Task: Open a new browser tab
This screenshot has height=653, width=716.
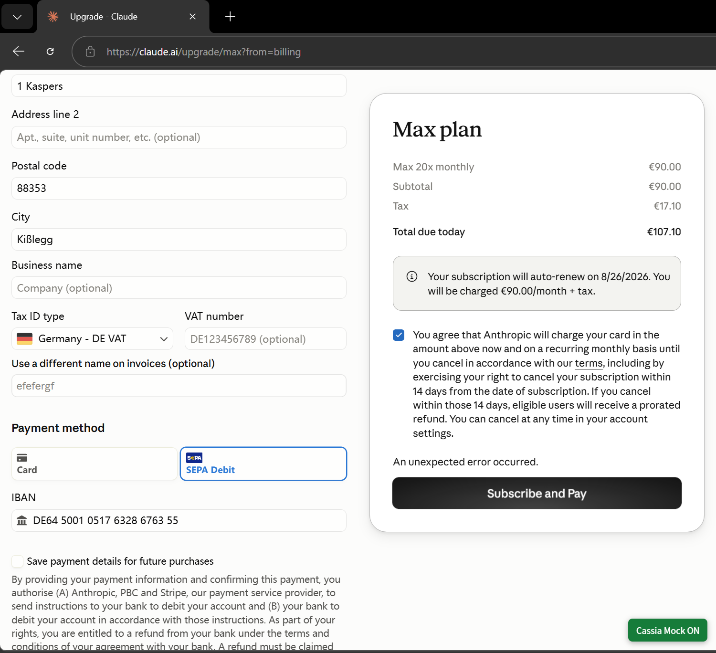Action: pyautogui.click(x=230, y=17)
